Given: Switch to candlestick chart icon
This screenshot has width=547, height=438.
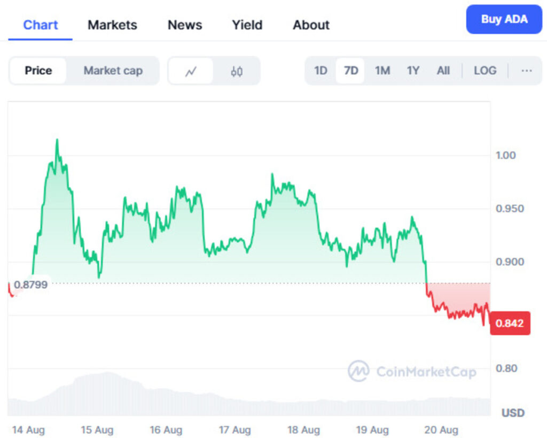Looking at the screenshot, I should (x=237, y=71).
